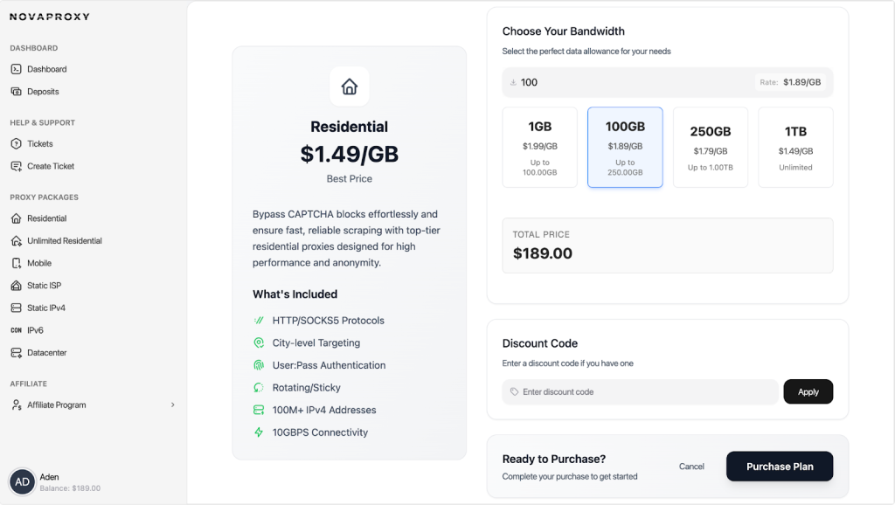Open the Unlimited Residential package page
Image resolution: width=895 pixels, height=505 pixels.
64,241
